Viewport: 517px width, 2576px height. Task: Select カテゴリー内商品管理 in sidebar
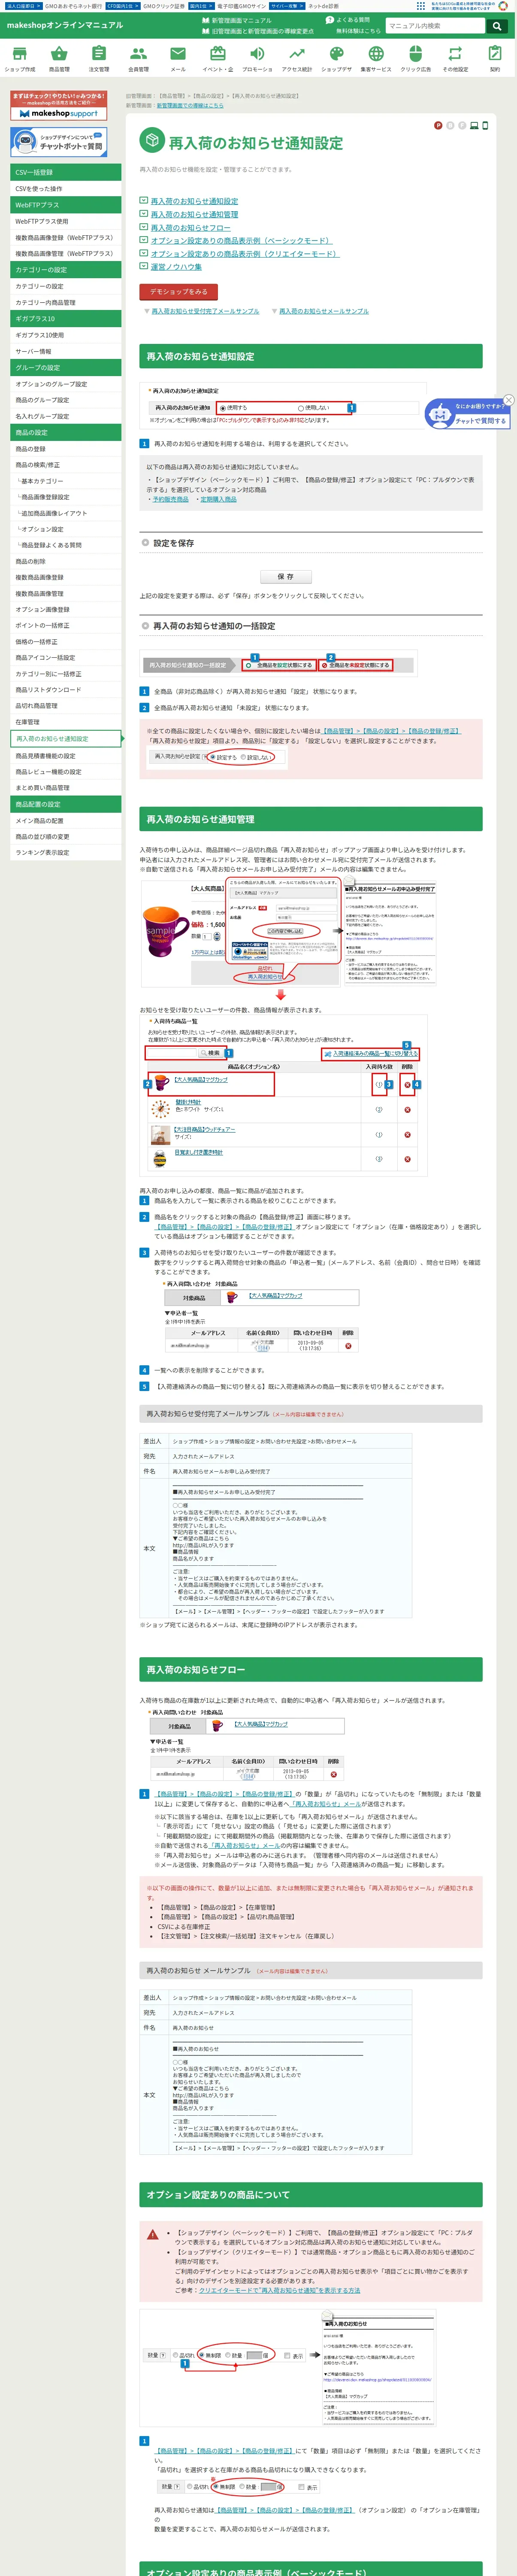(66, 302)
